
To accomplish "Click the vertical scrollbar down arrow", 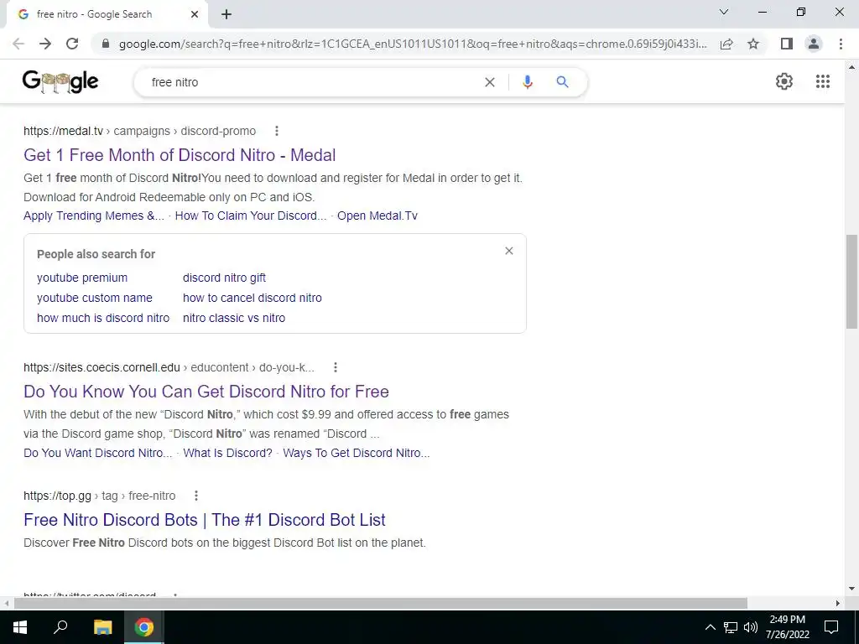I will coord(851,589).
